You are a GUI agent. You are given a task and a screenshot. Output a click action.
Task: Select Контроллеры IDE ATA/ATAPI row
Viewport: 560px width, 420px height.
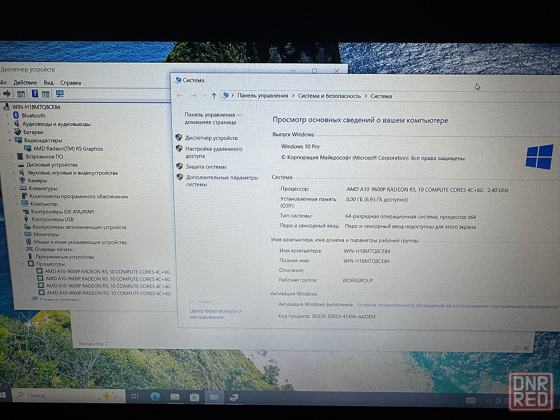point(63,212)
